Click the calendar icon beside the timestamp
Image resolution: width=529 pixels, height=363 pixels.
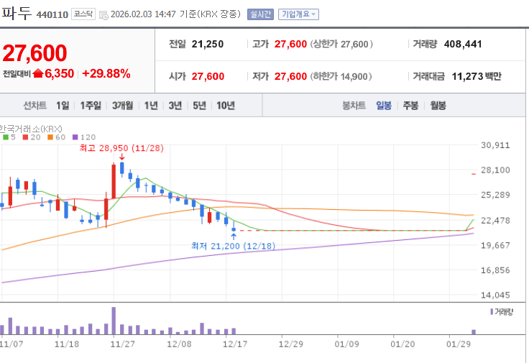pyautogui.click(x=103, y=15)
